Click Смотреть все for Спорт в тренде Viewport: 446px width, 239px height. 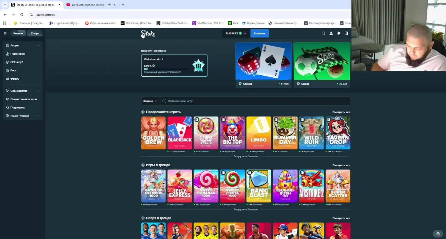(x=341, y=218)
